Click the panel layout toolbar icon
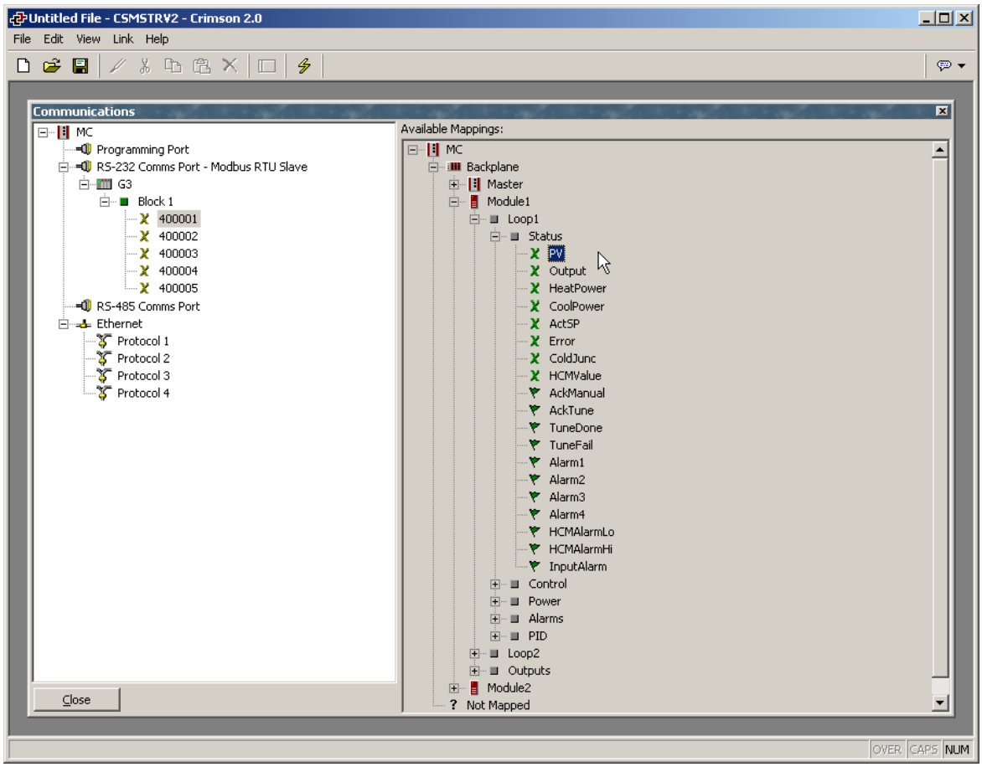 tap(266, 65)
